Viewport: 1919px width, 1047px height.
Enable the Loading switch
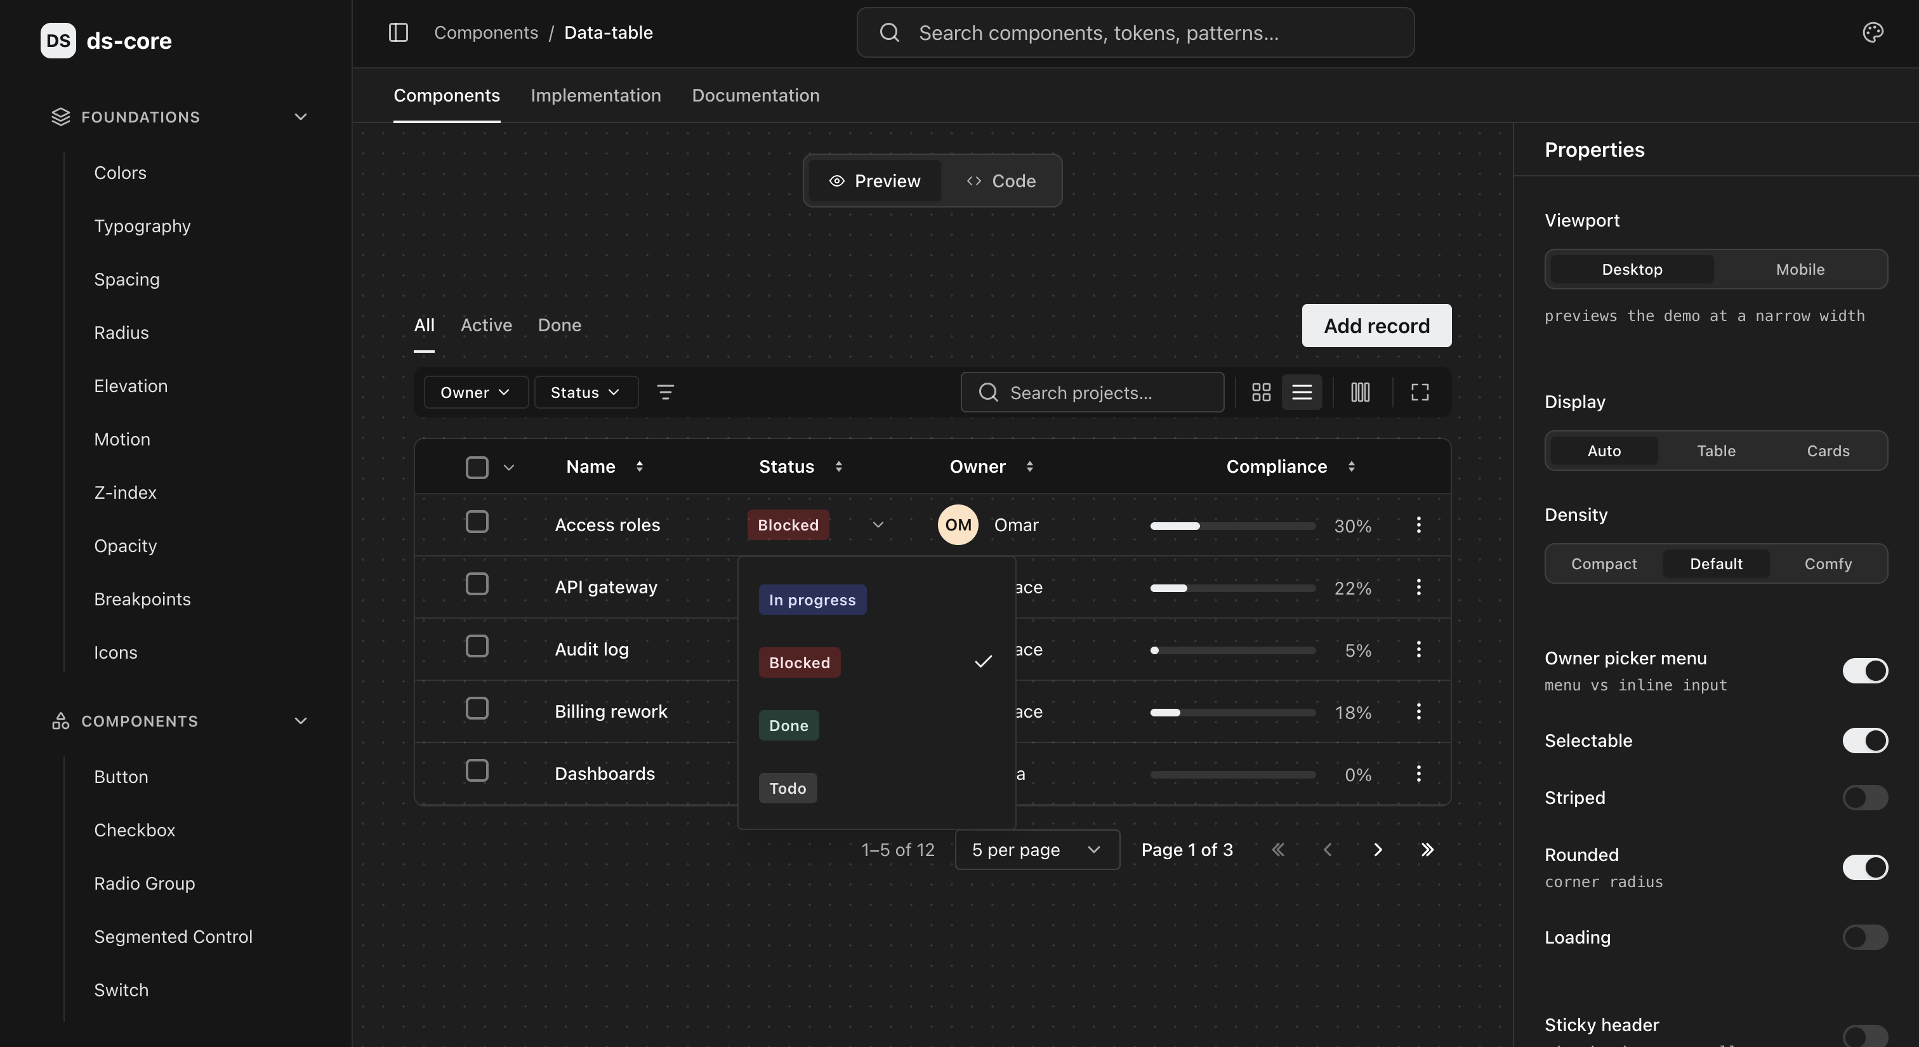click(x=1865, y=937)
